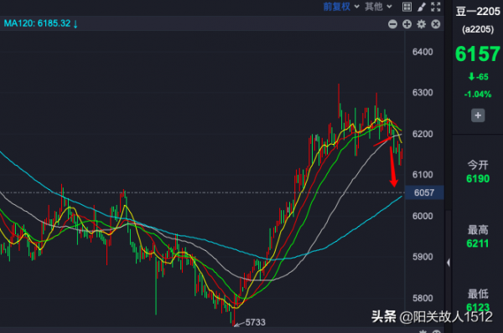503x333 pixels.
Task: Click the minus icon on MA indicator bar
Action: [392, 24]
